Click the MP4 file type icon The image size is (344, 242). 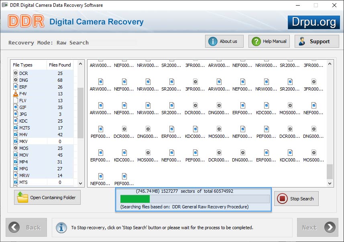point(16,161)
